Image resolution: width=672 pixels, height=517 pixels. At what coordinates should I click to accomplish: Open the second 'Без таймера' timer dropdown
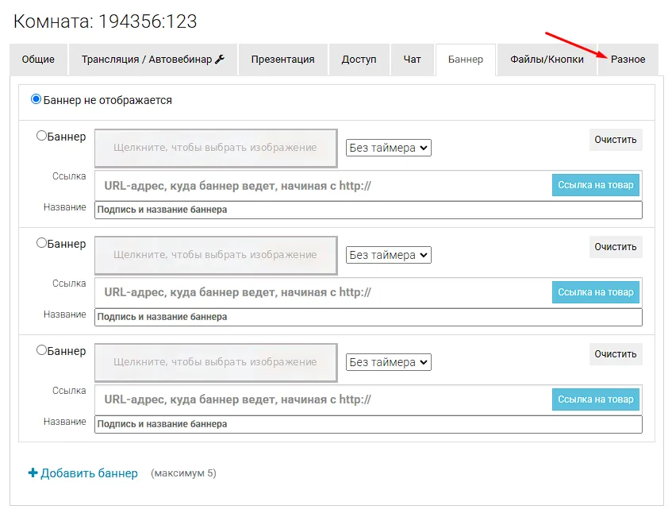pos(389,255)
